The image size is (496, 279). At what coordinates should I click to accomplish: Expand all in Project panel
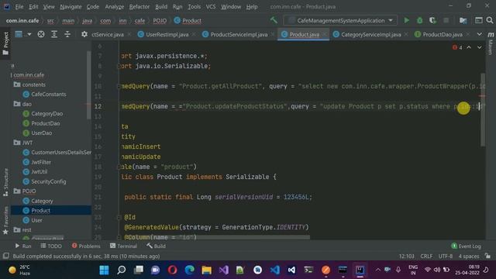[54, 34]
